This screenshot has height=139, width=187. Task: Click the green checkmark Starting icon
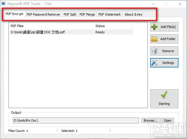pyautogui.click(x=164, y=95)
